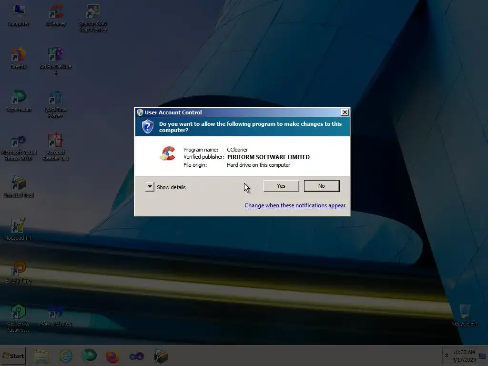Click the blue question shield icon
Image resolution: width=488 pixels, height=366 pixels.
pyautogui.click(x=148, y=126)
